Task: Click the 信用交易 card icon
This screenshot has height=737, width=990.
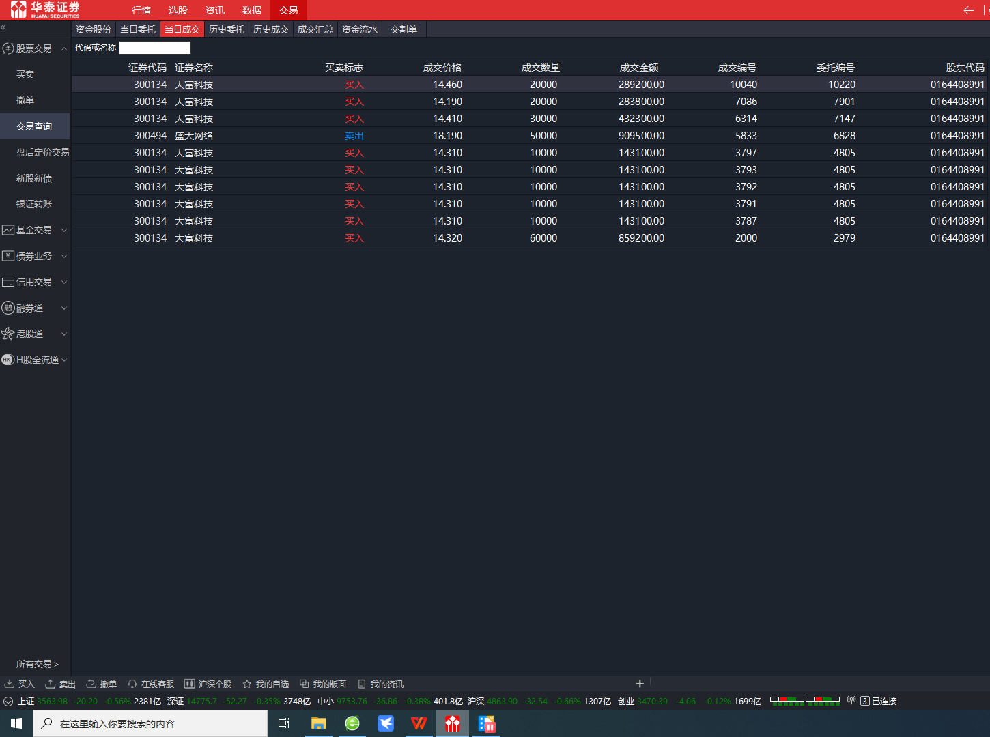Action: (8, 282)
